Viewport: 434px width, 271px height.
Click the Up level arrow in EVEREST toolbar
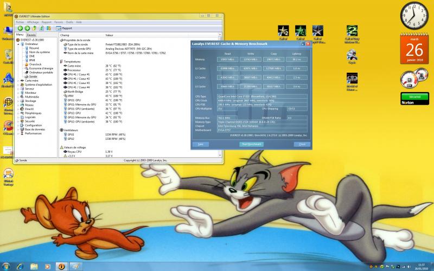(34, 28)
